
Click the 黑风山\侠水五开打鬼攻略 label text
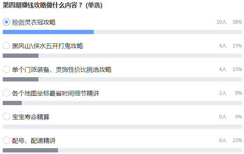47,46
